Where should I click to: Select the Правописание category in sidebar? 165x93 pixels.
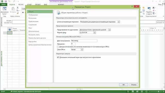pyautogui.click(x=40, y=21)
